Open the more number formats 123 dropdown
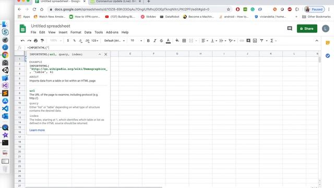 tap(95, 41)
